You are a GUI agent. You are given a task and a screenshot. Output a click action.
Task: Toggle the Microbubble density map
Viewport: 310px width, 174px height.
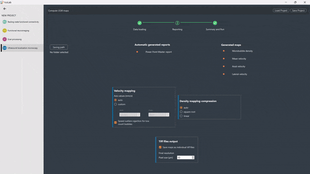[x=224, y=51]
